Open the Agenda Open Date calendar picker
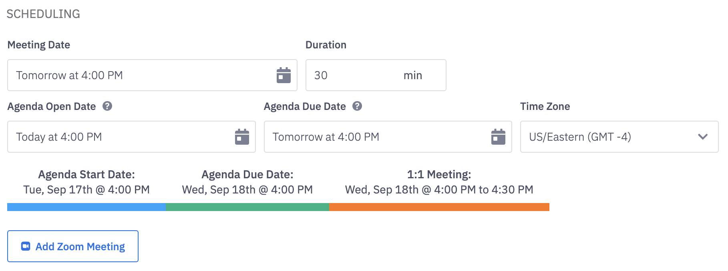Image resolution: width=728 pixels, height=271 pixels. (x=242, y=137)
